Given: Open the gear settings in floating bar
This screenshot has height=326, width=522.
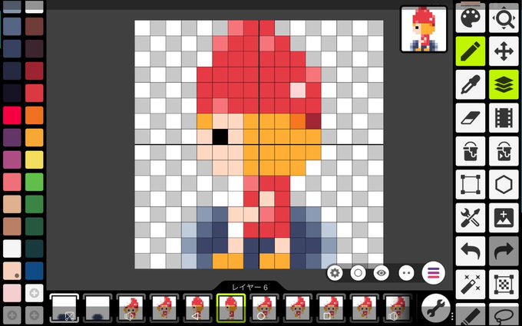Looking at the screenshot, I should point(335,273).
